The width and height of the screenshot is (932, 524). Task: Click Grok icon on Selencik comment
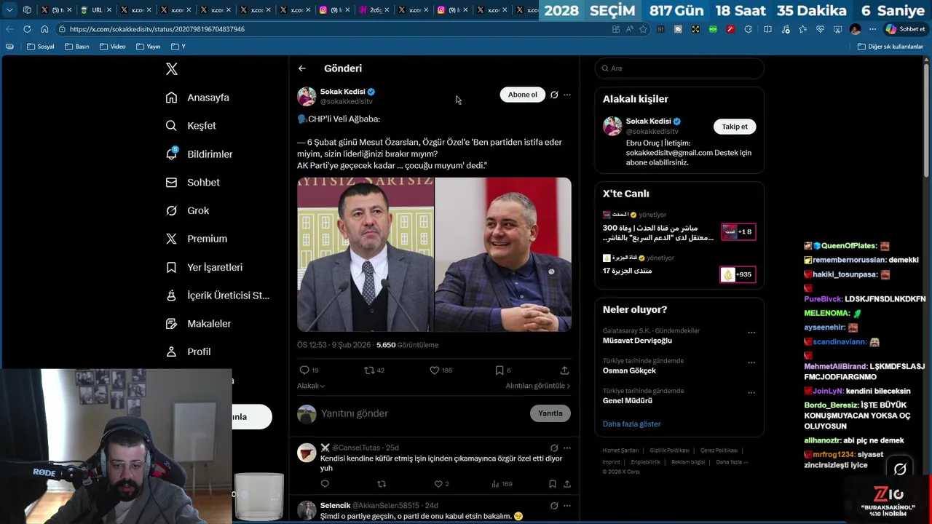coord(554,506)
